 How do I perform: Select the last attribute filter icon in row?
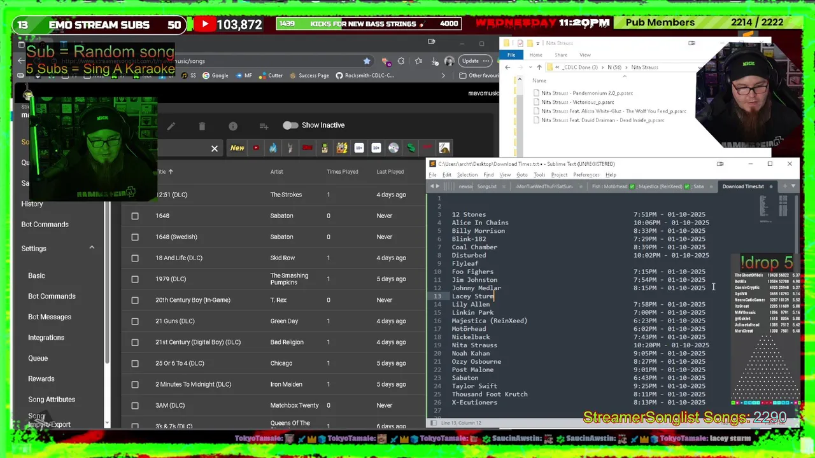pyautogui.click(x=444, y=148)
